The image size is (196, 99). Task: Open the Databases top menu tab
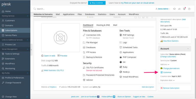coord(90,14)
